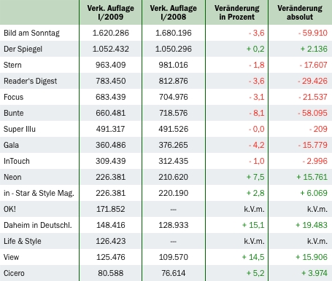This screenshot has height=281, width=332.
Task: Select the 'Reader's Digest' row label
Action: (31, 81)
